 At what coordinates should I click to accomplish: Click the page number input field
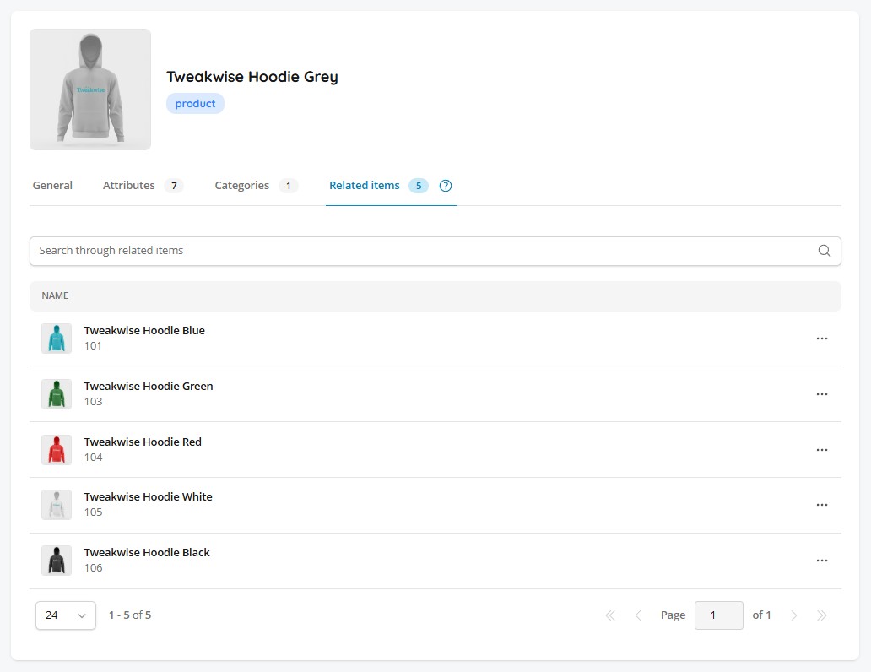[x=719, y=615]
